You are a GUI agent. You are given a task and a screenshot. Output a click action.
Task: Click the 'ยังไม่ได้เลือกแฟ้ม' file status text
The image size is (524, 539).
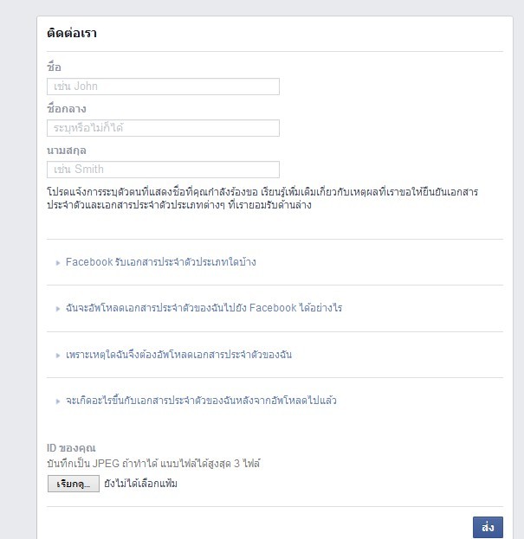pos(140,484)
